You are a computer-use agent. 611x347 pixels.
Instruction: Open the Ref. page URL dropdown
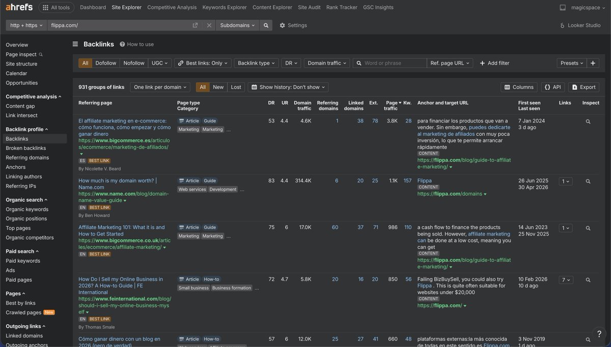450,63
